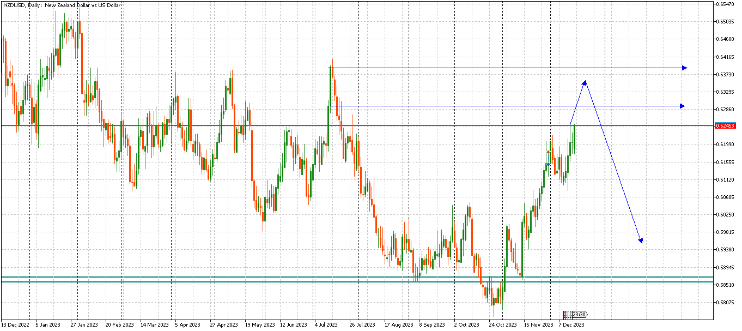Viewport: 742px width, 331px height.
Task: Click the 27 Jan 2023 date label
Action: pyautogui.click(x=83, y=324)
